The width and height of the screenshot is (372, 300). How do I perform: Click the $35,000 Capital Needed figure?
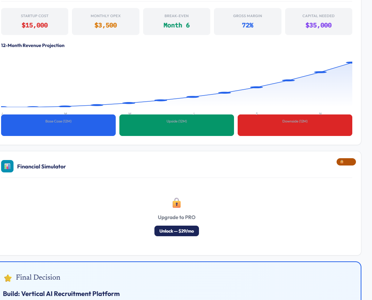tap(318, 25)
